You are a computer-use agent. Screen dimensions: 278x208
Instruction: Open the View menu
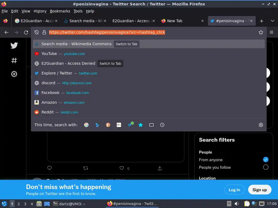[26, 11]
